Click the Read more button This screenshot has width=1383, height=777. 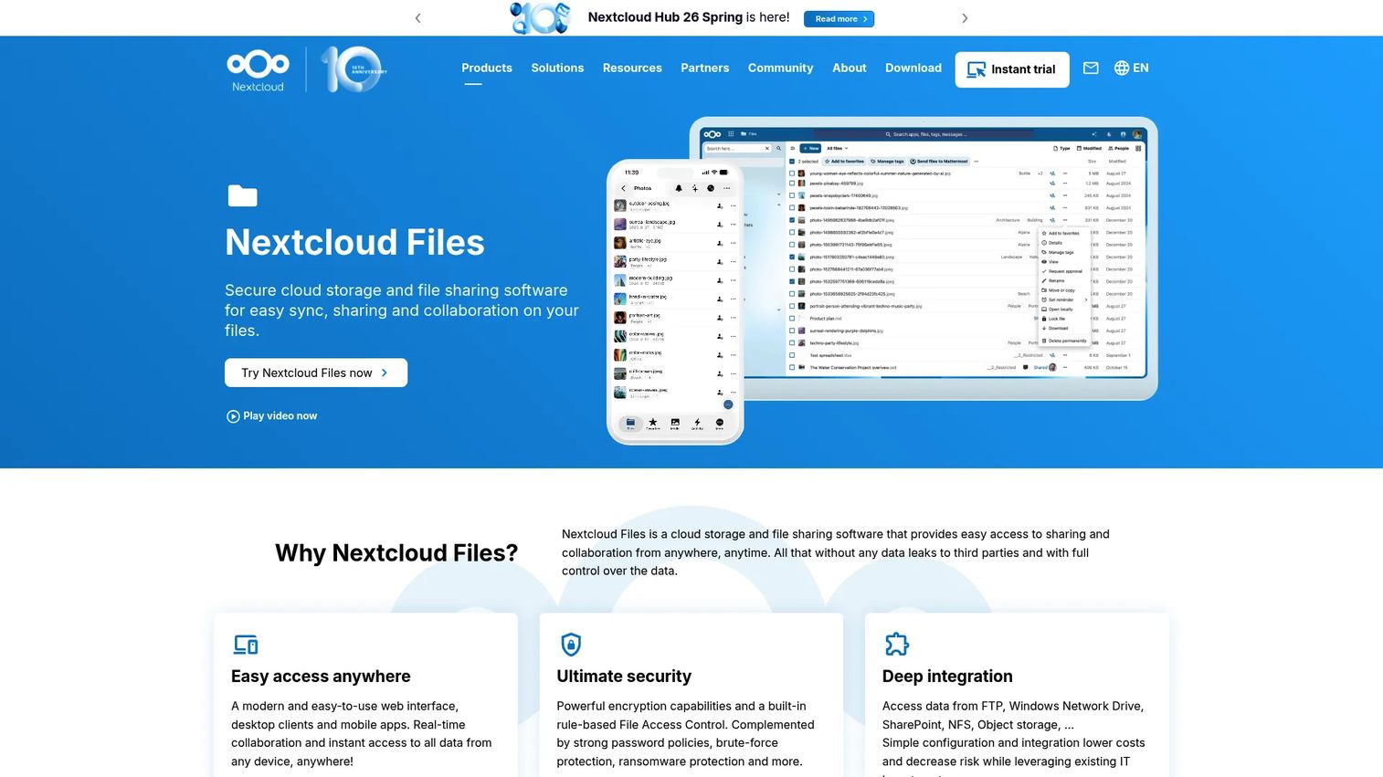point(839,19)
